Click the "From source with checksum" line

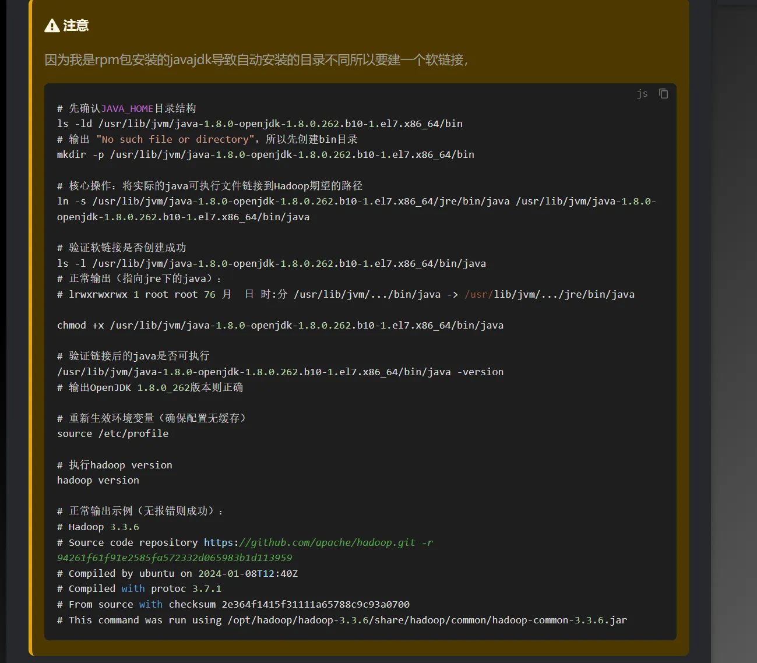tap(233, 604)
